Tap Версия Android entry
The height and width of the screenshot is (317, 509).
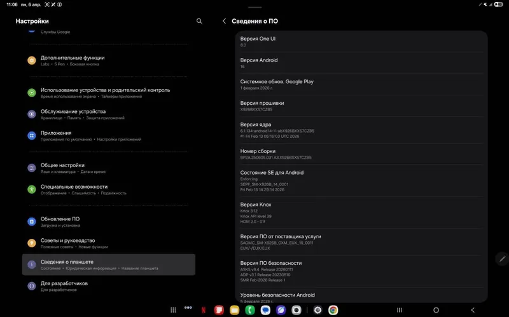(x=361, y=63)
